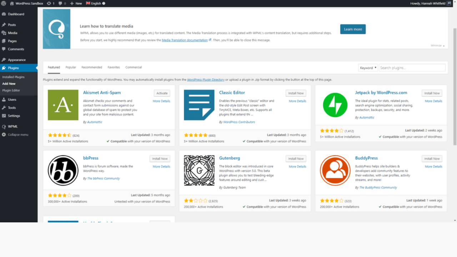This screenshot has width=457, height=257.
Task: Click the WPML logo in the notice
Action: pyautogui.click(x=56, y=29)
